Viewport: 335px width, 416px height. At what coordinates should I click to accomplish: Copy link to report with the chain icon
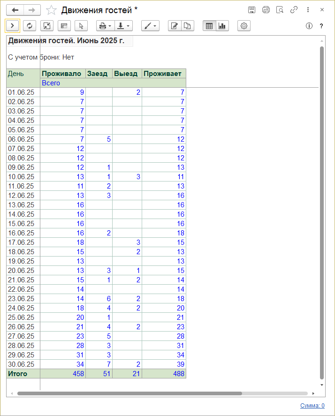294,10
